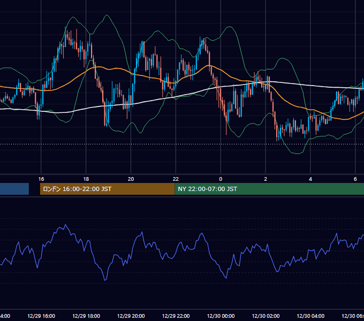Click the 12/29 22:00 time label
This screenshot has width=364, height=321.
[176, 316]
